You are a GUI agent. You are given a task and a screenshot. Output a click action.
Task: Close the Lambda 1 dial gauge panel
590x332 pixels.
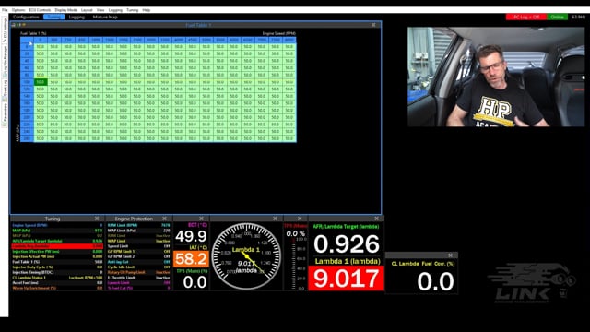click(275, 219)
